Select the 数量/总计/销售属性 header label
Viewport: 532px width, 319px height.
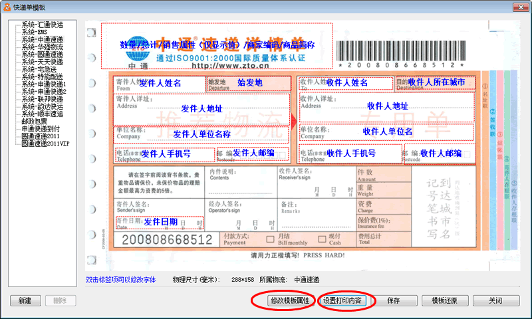coord(217,45)
